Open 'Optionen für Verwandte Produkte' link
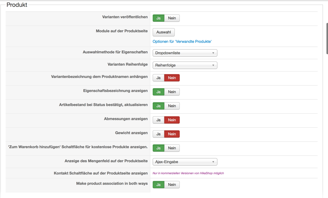This screenshot has width=328, height=198. tap(182, 42)
